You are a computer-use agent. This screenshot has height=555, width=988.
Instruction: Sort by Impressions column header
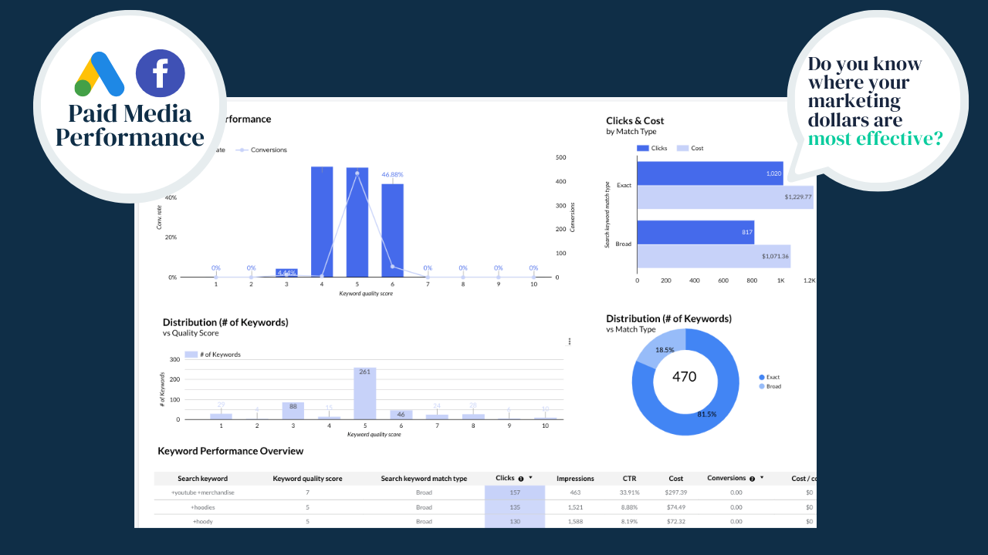(575, 479)
